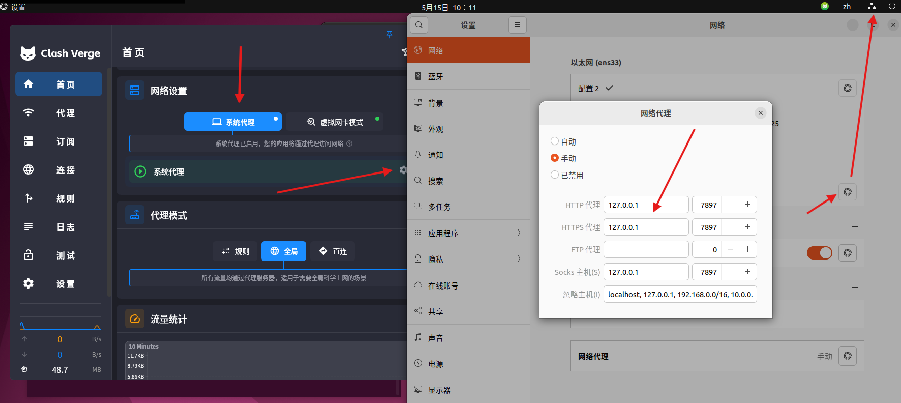Screen dimensions: 901x403
Task: Open 背景 background settings
Action: [x=468, y=103]
